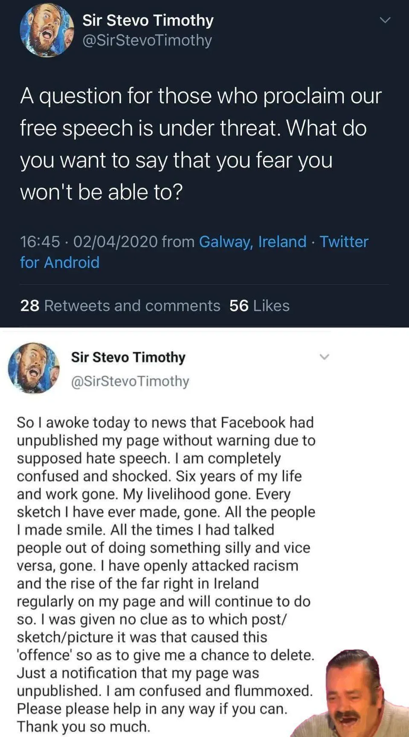This screenshot has height=737, width=409.
Task: Open 'Sir Stevo Timothy' name on white post
Action: pyautogui.click(x=128, y=357)
